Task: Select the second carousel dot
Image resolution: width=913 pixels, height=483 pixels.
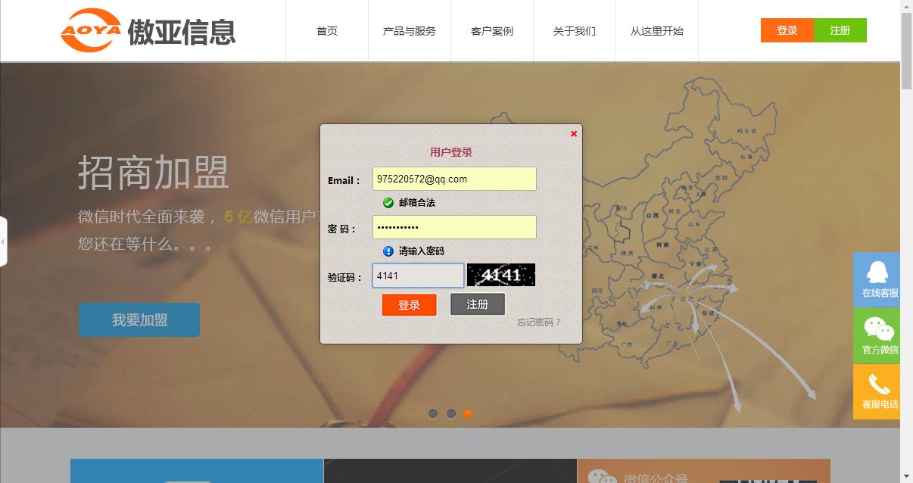Action: (450, 414)
